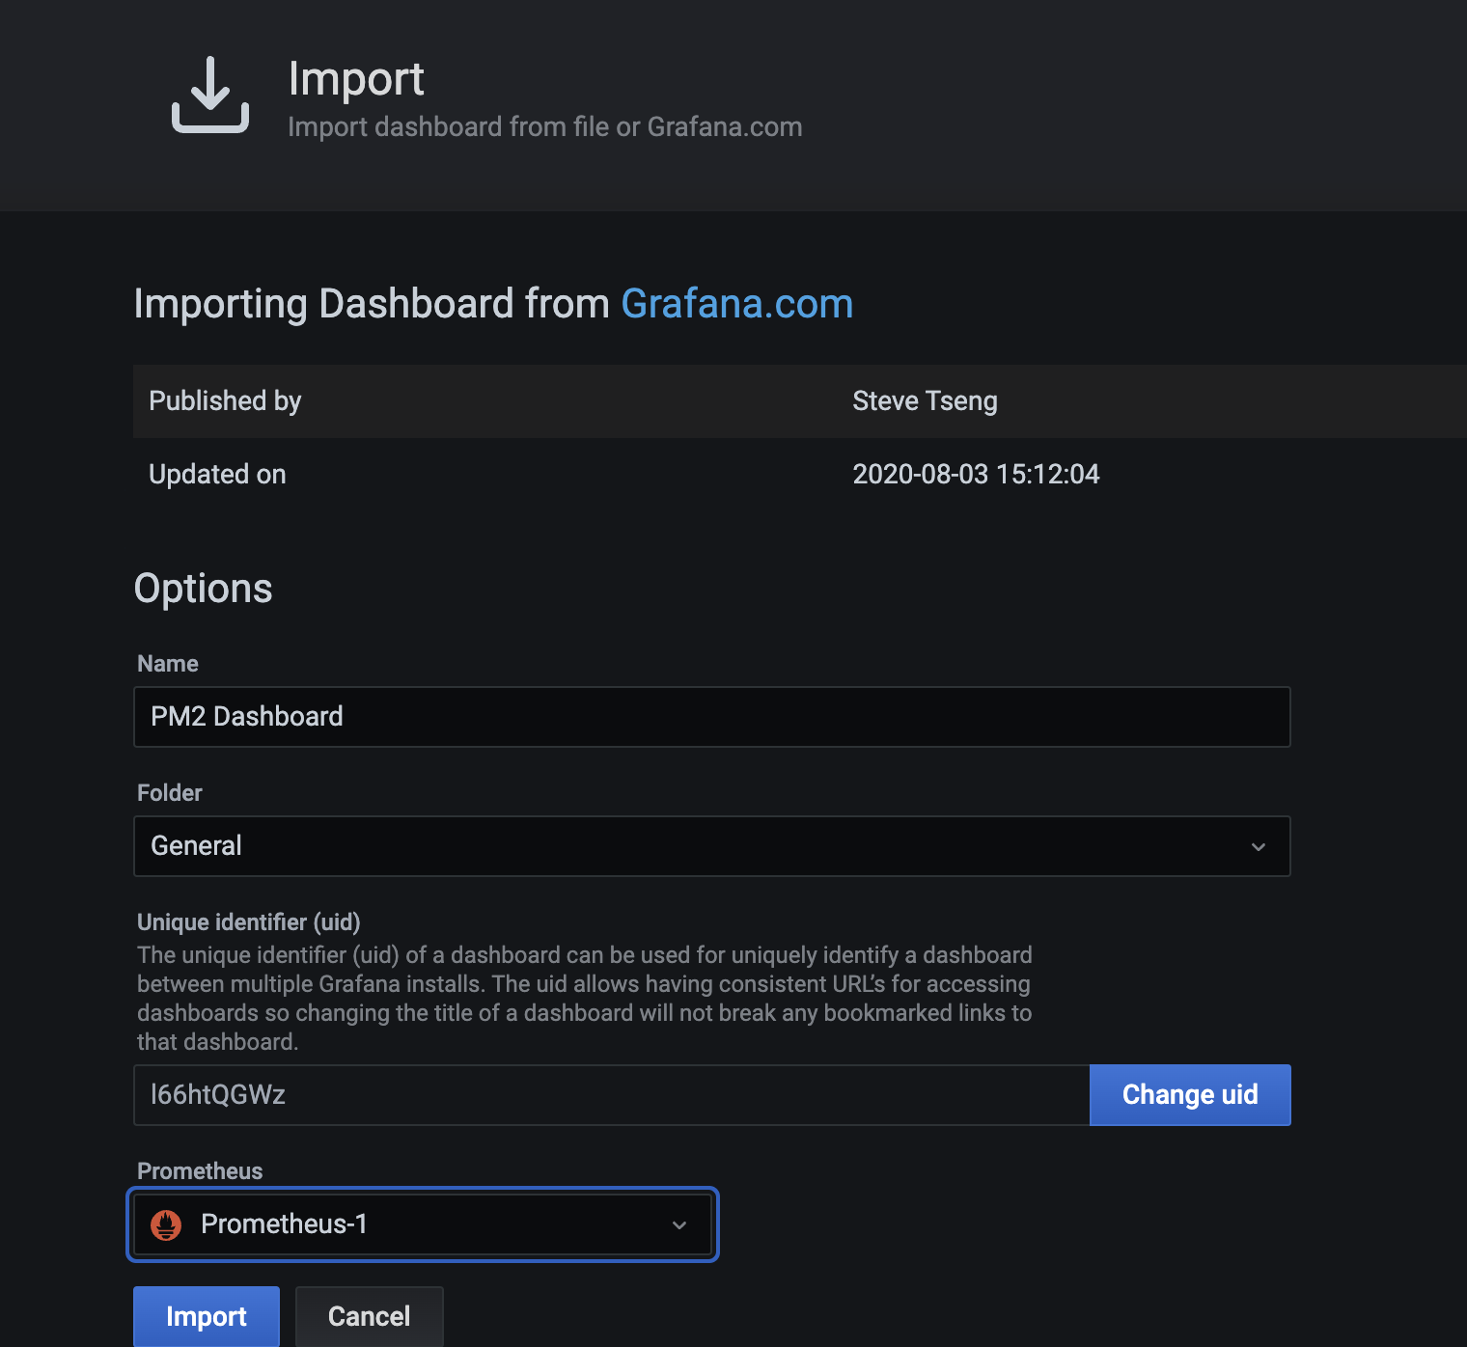
Task: Expand the Prometheus data source chevron
Action: click(679, 1225)
